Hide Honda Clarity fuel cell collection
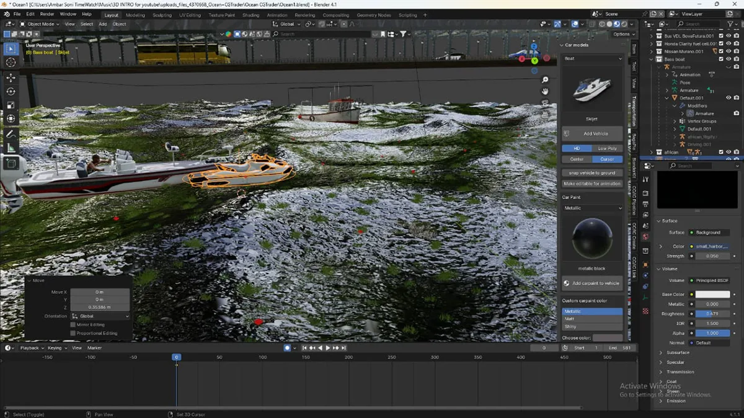Screen dimensions: 744x418 (728, 44)
